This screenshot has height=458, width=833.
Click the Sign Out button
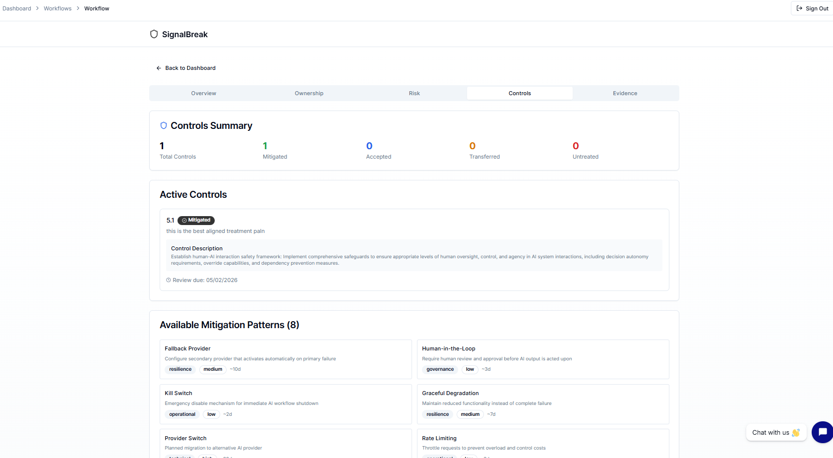click(x=811, y=8)
